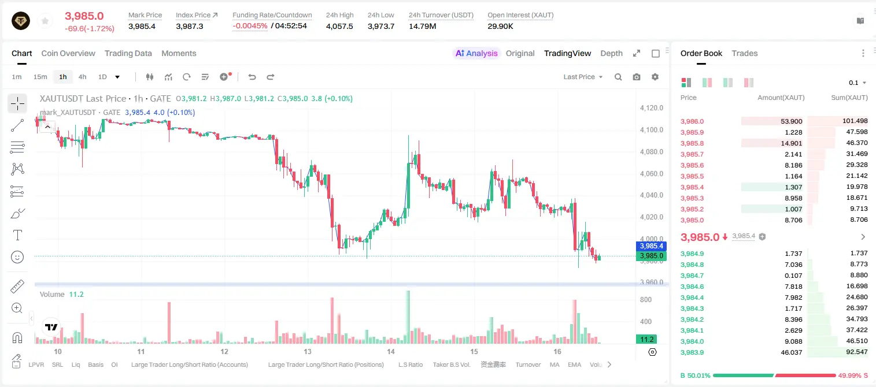Open the emoji sticker tool
Image resolution: width=876 pixels, height=387 pixels.
pos(17,257)
